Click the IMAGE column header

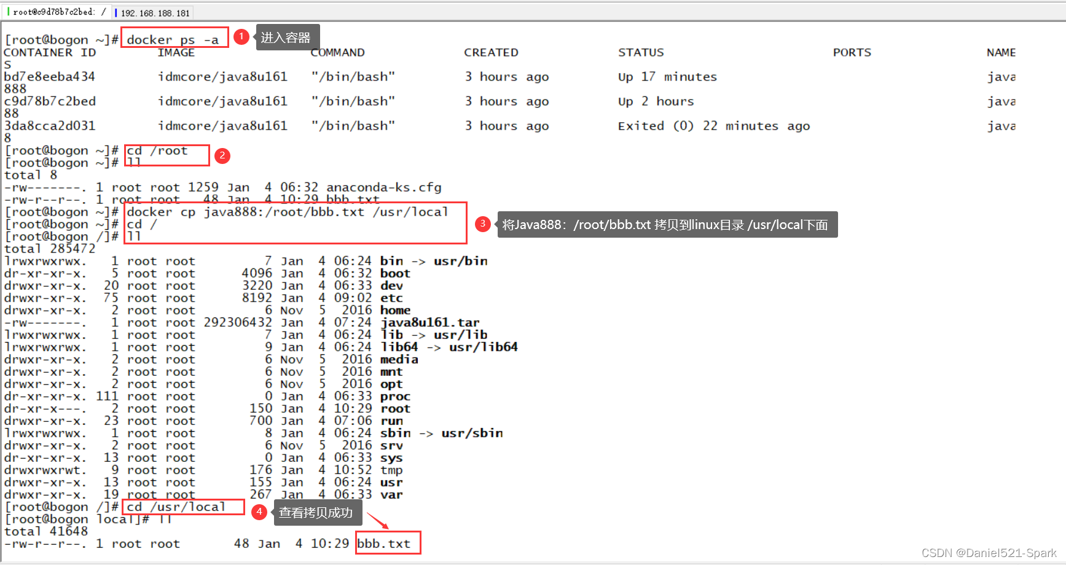tap(176, 53)
